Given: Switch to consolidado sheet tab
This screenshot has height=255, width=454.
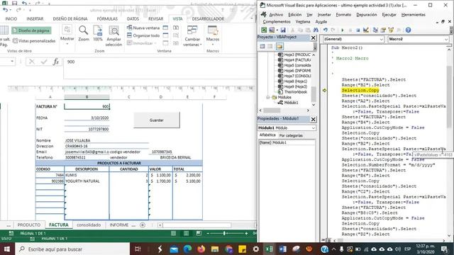Looking at the screenshot, I should pos(89,225).
